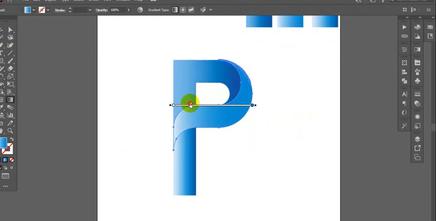Change screen mode button in toolbox
This screenshot has height=221, width=436.
5,176
